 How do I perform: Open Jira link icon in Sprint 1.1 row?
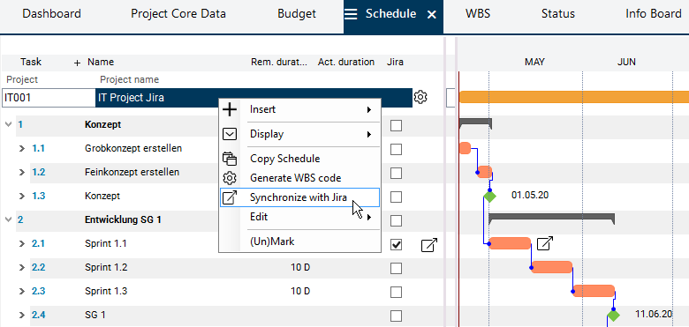click(x=429, y=245)
